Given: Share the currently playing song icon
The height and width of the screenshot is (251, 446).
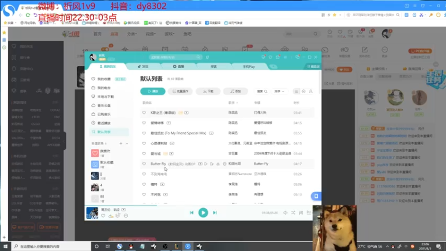Looking at the screenshot, I should tap(118, 216).
